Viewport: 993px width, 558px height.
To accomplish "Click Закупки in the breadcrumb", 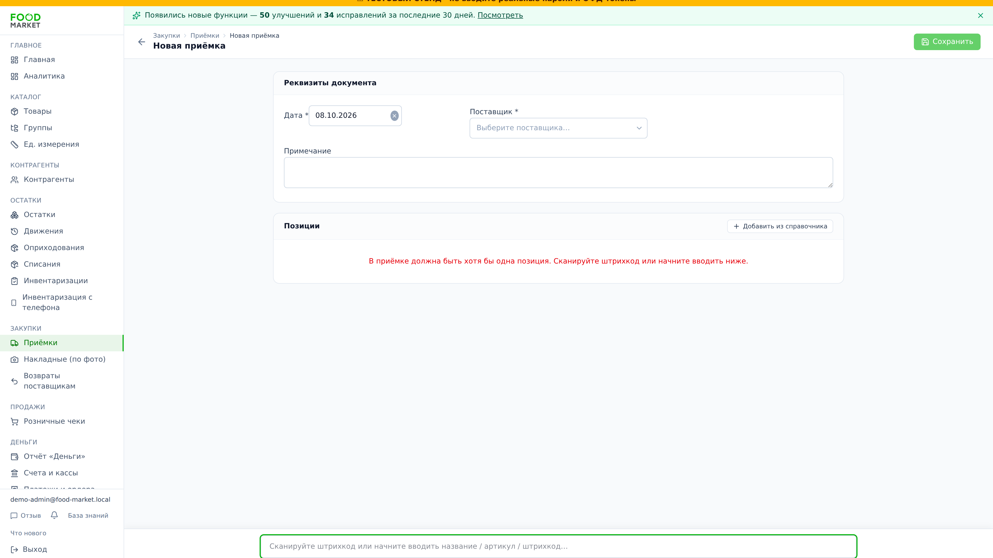I will (x=167, y=35).
